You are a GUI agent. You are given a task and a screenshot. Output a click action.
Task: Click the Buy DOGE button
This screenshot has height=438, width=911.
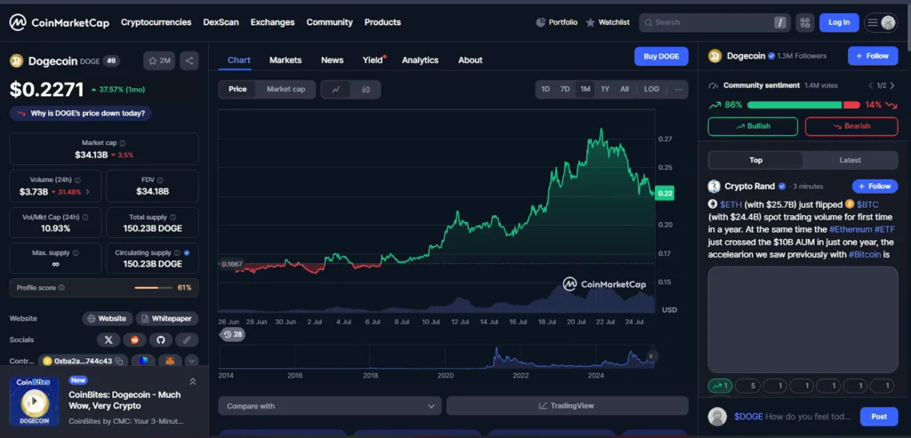661,56
